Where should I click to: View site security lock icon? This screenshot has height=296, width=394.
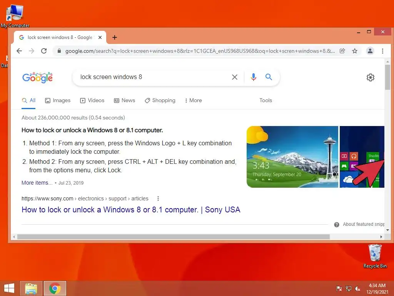coord(59,51)
